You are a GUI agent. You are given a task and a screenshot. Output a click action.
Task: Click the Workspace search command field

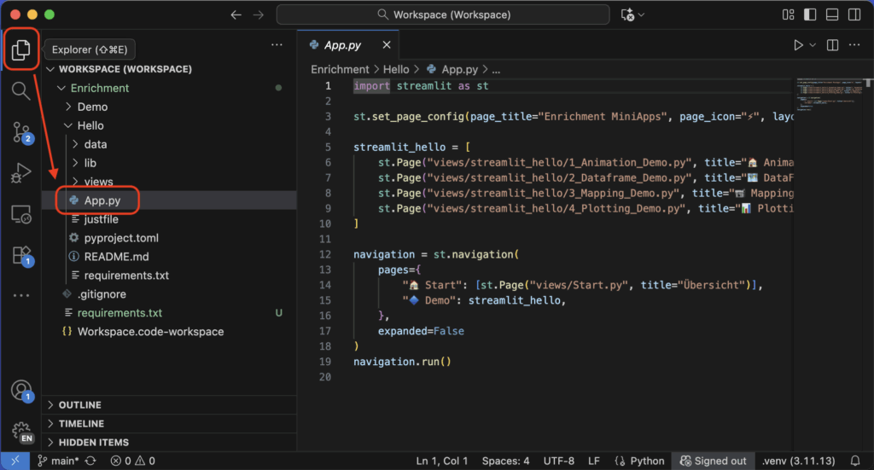pos(443,15)
